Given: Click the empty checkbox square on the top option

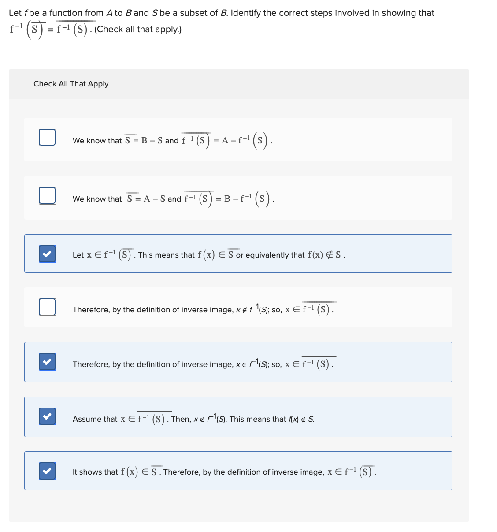Looking at the screenshot, I should [47, 138].
